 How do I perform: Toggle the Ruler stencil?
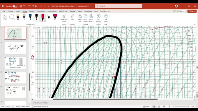[x=72, y=17]
